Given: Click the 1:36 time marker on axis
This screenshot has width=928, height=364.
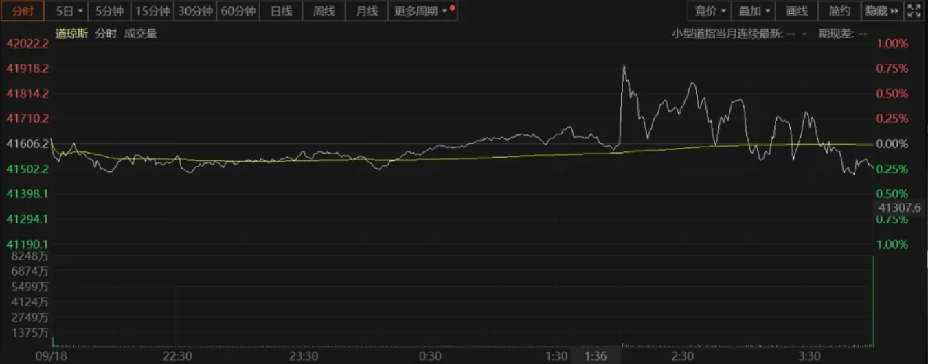Looking at the screenshot, I should (596, 356).
